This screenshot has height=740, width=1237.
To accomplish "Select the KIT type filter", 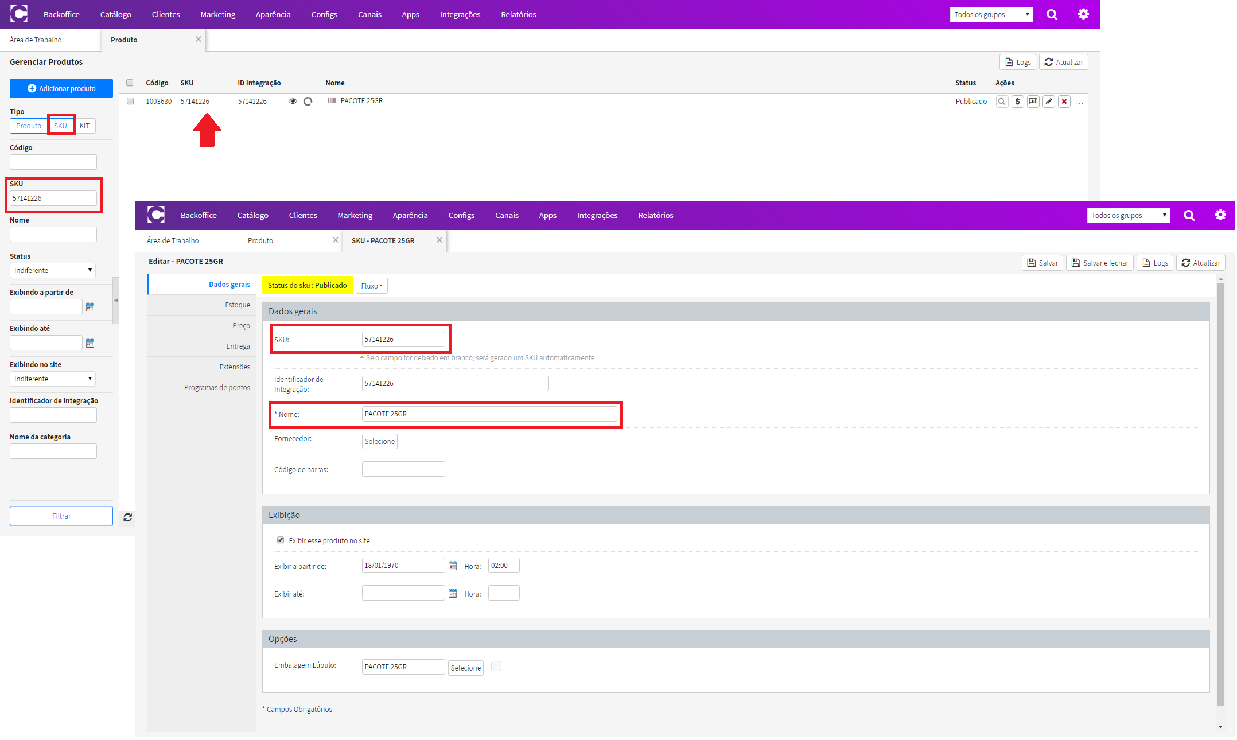I will 84,126.
